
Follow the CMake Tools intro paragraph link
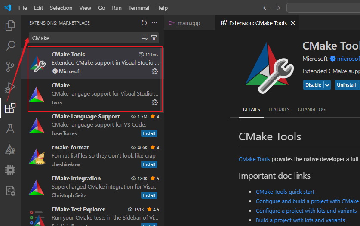pyautogui.click(x=254, y=159)
